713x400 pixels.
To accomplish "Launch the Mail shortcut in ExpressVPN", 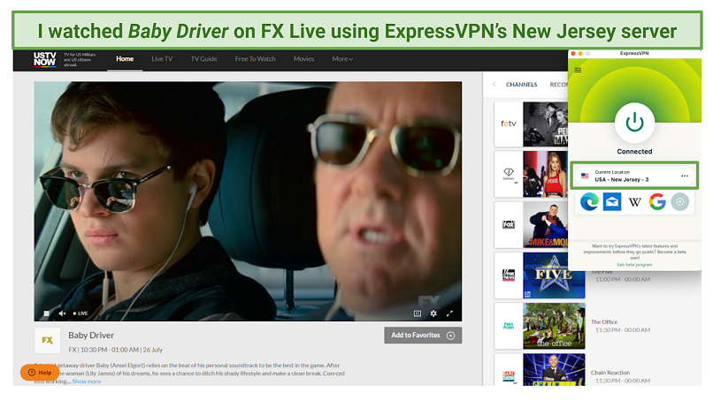I will click(x=612, y=201).
